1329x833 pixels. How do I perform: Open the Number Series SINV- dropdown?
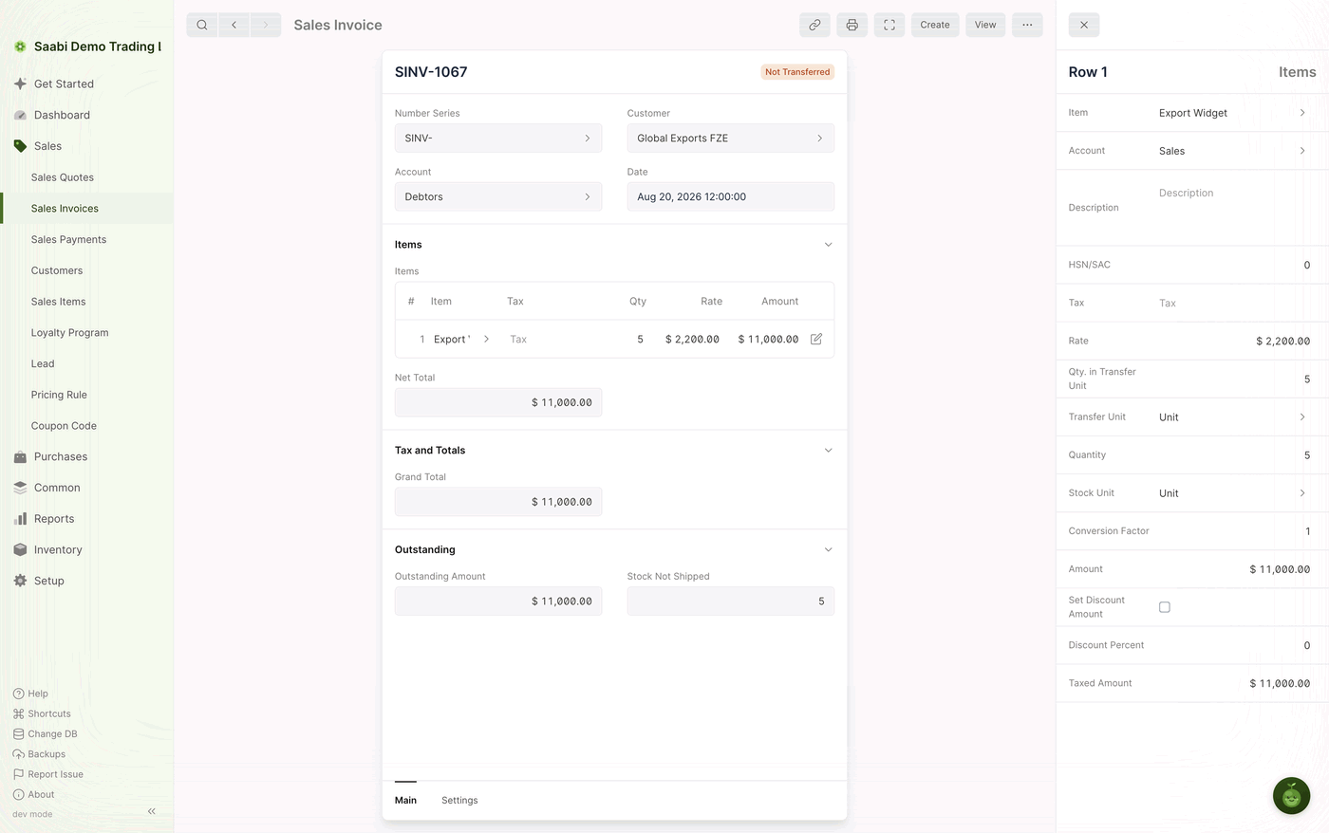pyautogui.click(x=498, y=139)
